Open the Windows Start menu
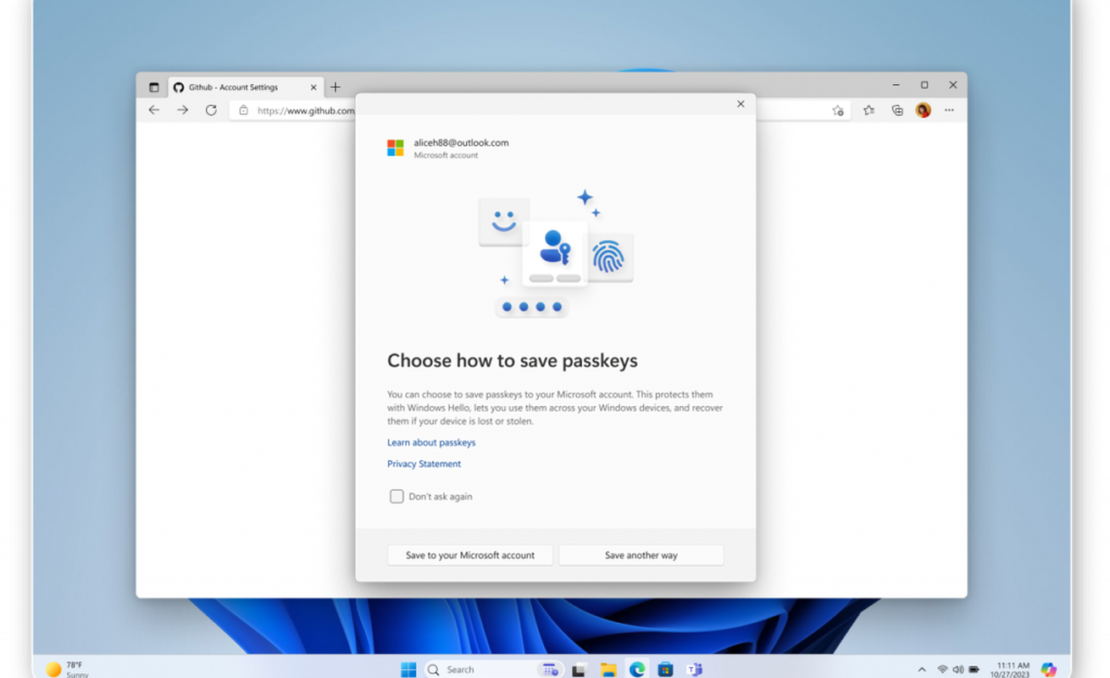 click(408, 670)
